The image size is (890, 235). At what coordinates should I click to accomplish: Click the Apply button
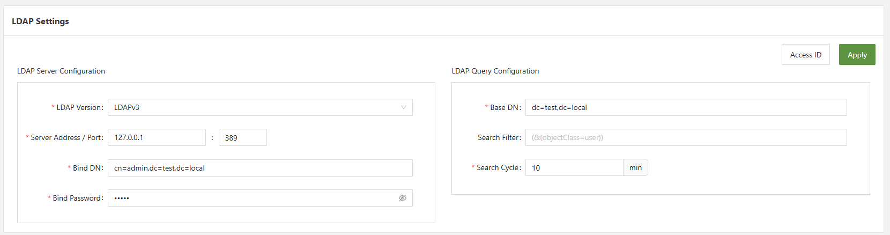(857, 55)
